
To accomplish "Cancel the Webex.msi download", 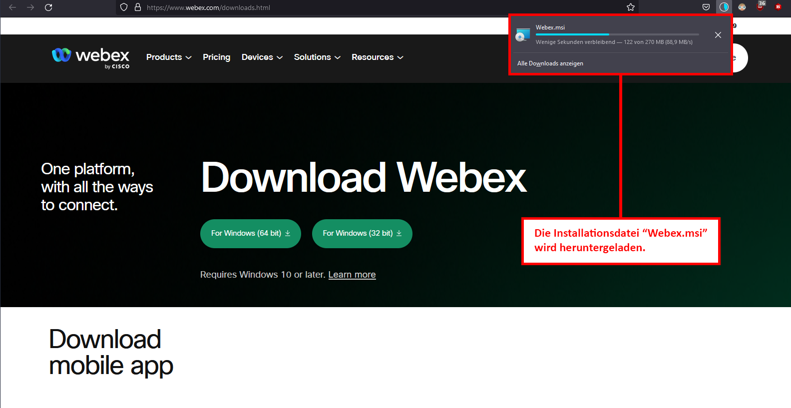I will click(718, 35).
